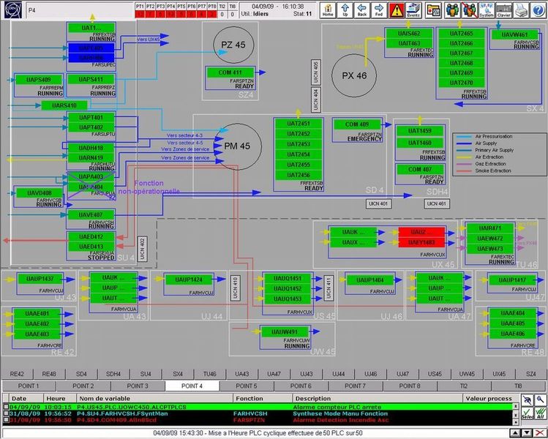Open the UW45 zone tab
Screen dimensions: 548x439
(467, 373)
